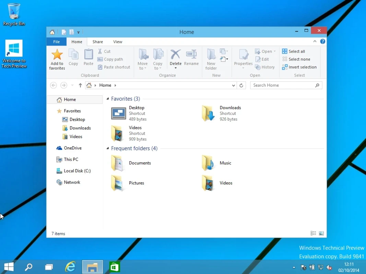
Task: Minimize the ribbon using the chevron
Action: 315,41
